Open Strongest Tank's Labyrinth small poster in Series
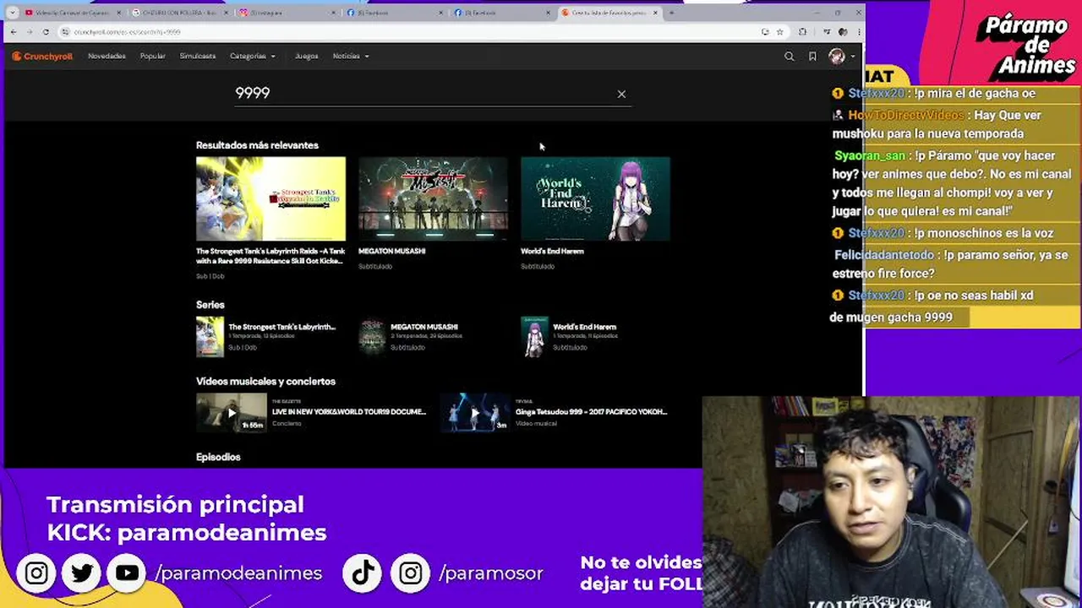 point(210,337)
